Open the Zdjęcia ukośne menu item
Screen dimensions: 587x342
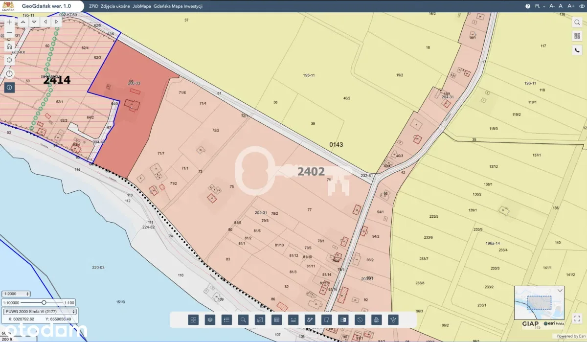click(x=115, y=6)
